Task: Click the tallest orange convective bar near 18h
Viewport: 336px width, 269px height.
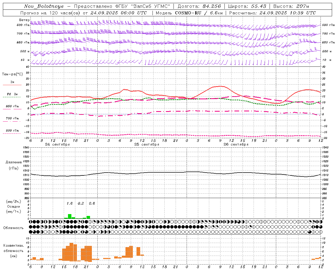Action: pos(71,252)
